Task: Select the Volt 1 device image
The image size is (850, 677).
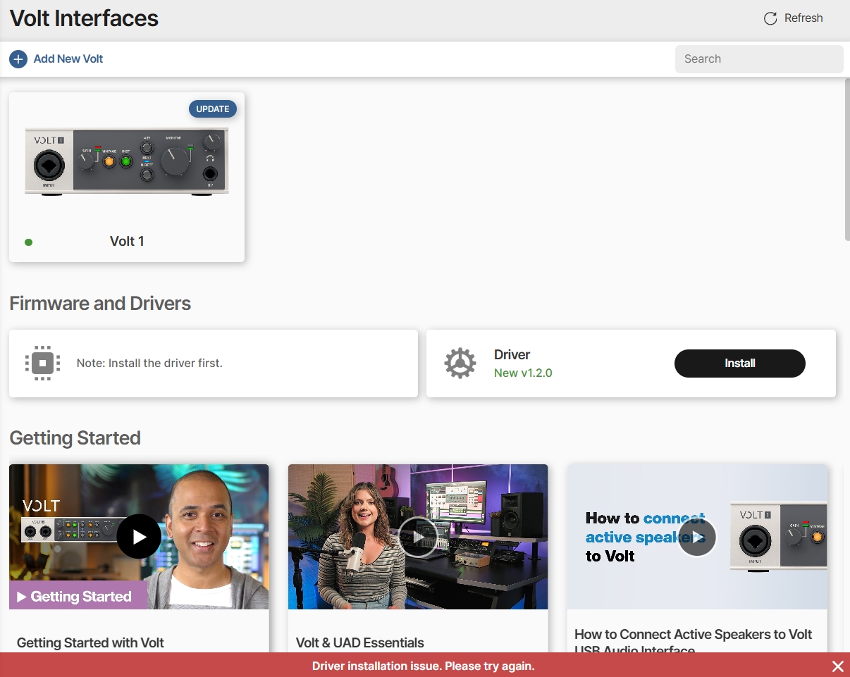Action: [x=127, y=161]
